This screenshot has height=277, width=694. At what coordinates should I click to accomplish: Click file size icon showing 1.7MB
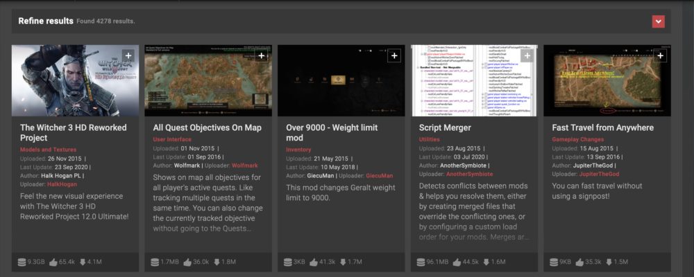pyautogui.click(x=155, y=262)
